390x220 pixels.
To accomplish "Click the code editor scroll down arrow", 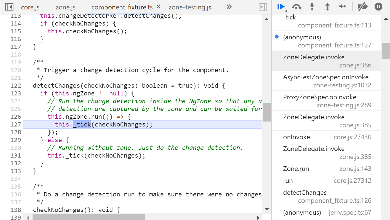I will pyautogui.click(x=267, y=209).
